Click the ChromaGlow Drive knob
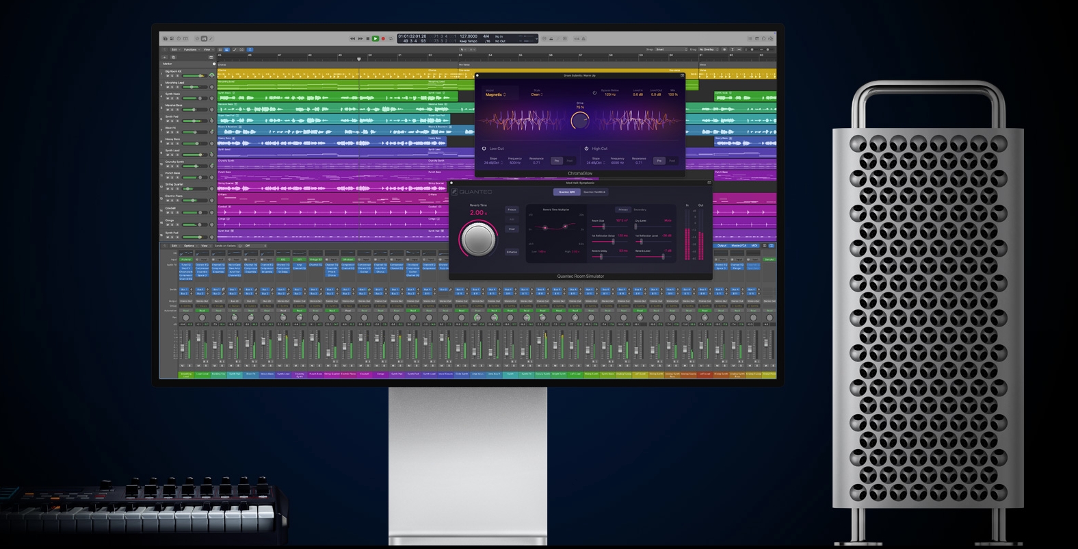Screen dimensions: 1078x549 click(x=580, y=120)
